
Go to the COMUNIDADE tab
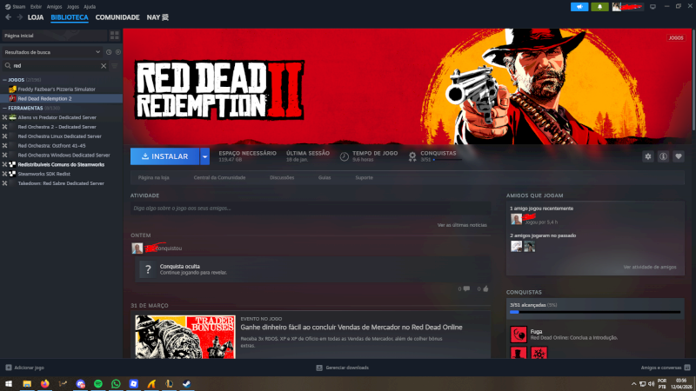point(117,17)
